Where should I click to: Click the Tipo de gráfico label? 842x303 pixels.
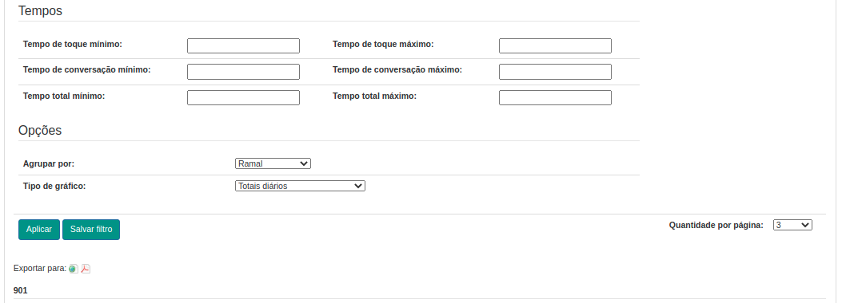coord(54,187)
